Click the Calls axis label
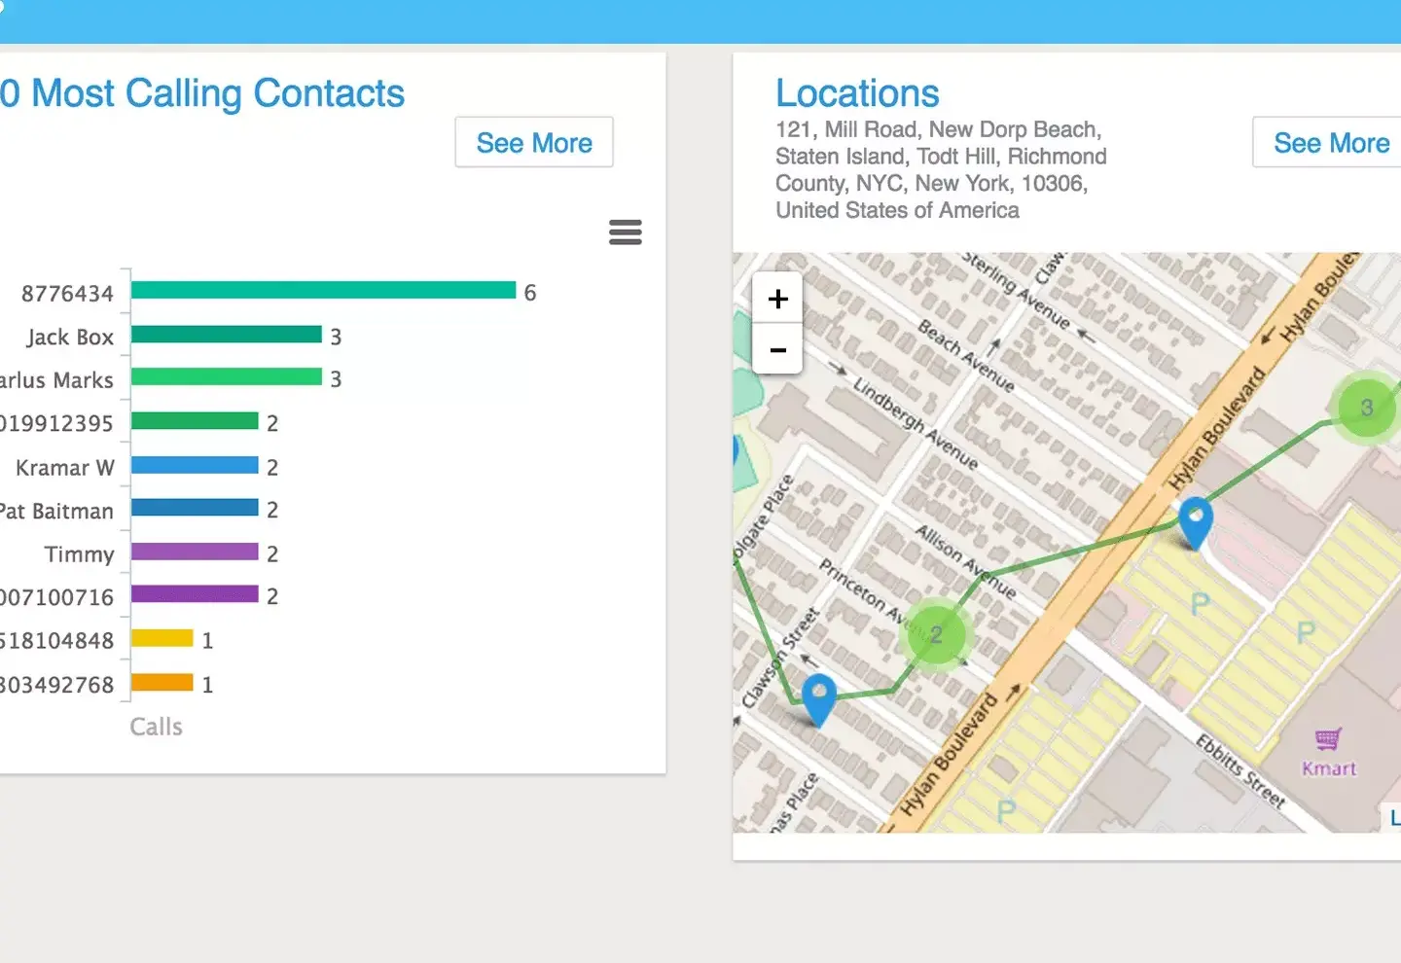 click(x=156, y=727)
